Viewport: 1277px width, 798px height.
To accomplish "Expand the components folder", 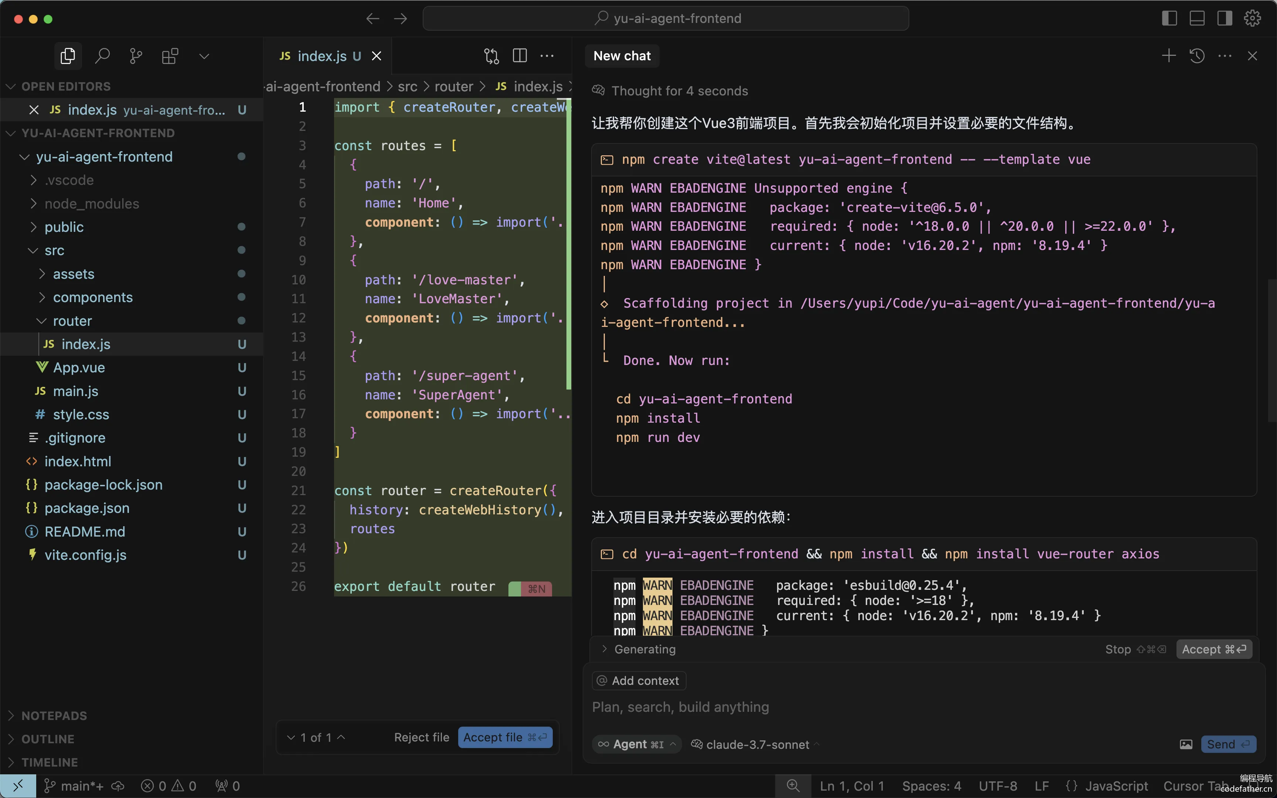I will [132, 297].
